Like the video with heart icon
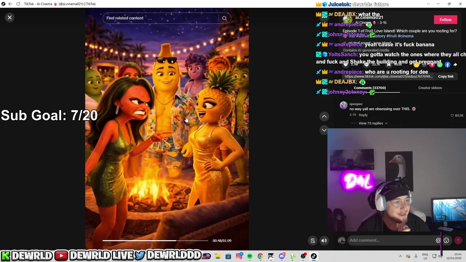 (x=345, y=64)
